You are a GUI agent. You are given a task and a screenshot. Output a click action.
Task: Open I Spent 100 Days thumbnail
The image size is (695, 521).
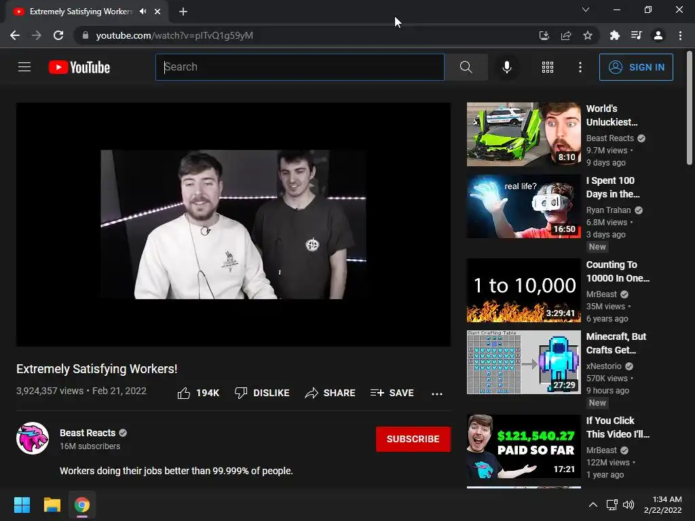(x=523, y=206)
